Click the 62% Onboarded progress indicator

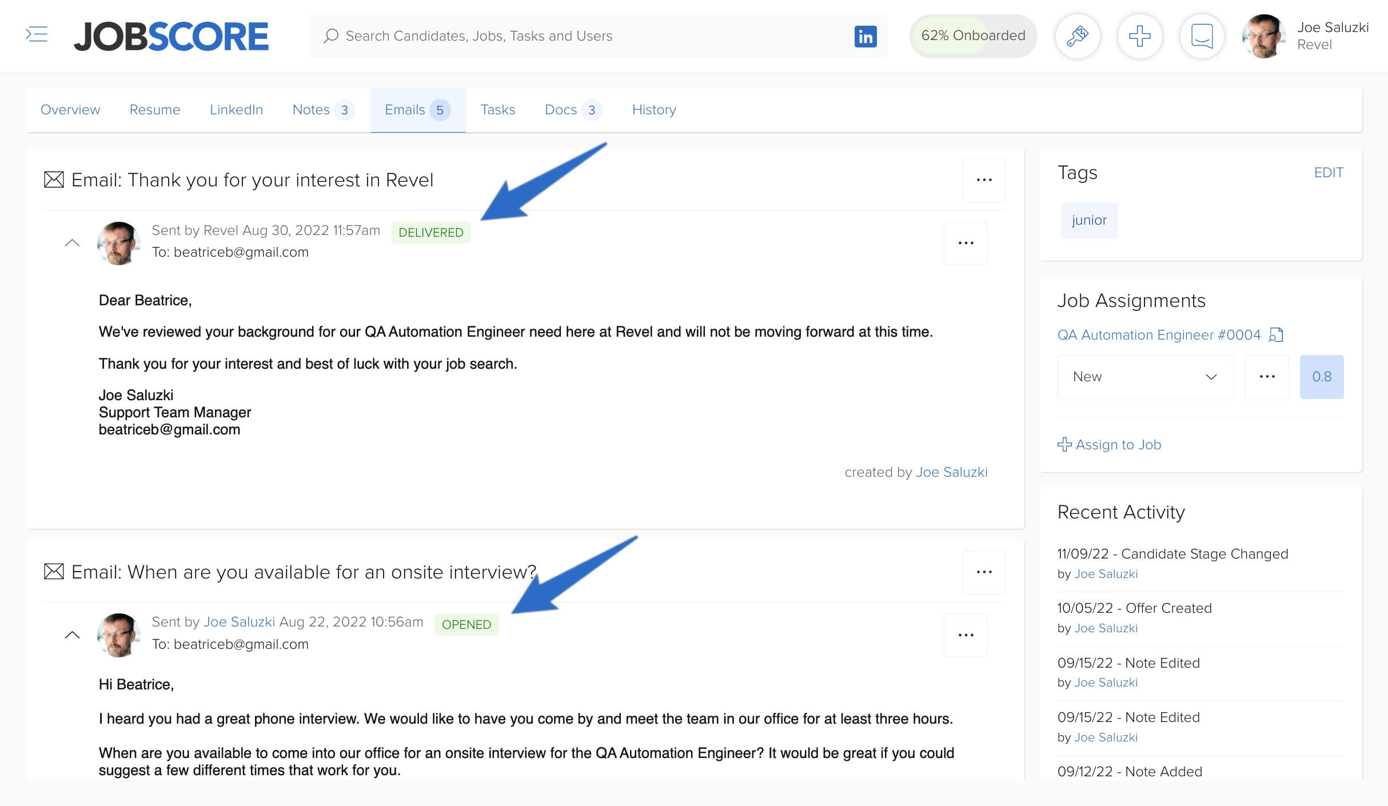coord(972,35)
